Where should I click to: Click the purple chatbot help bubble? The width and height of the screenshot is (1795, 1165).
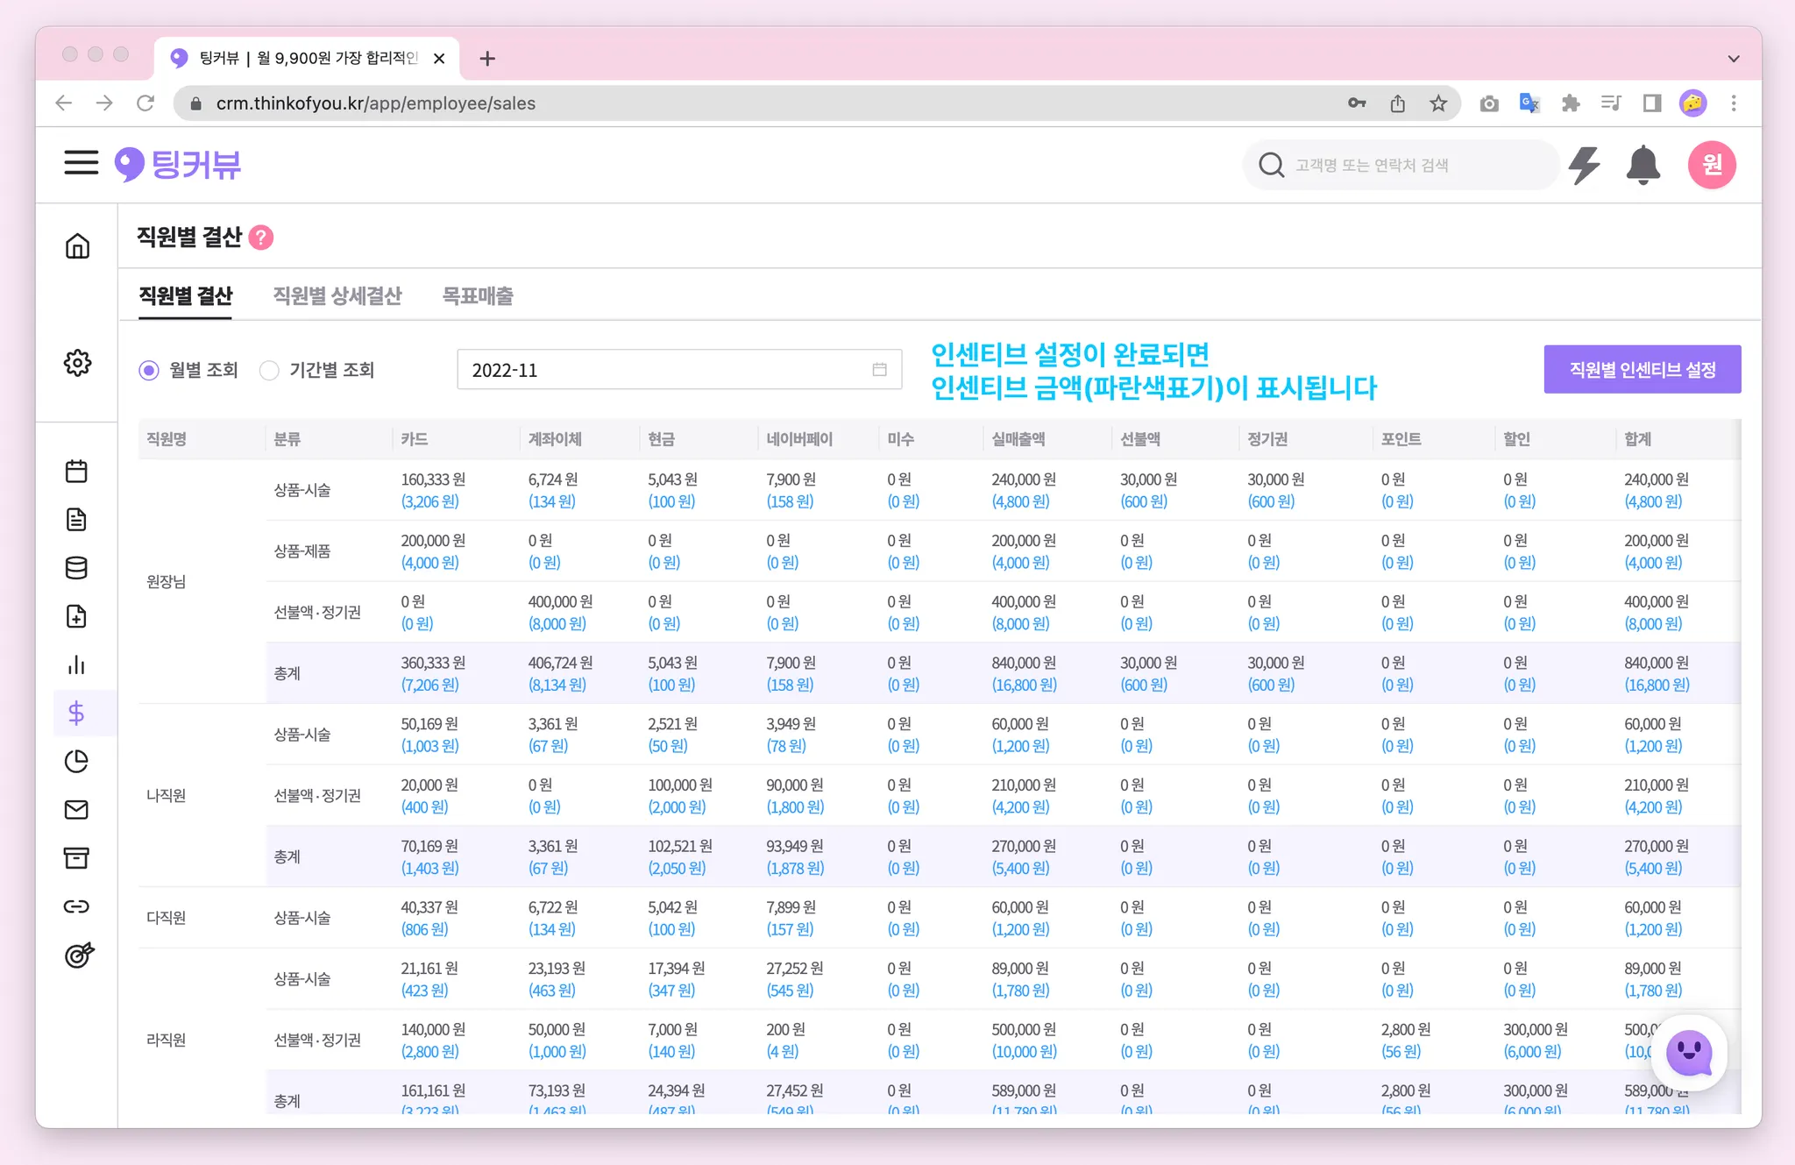1688,1052
